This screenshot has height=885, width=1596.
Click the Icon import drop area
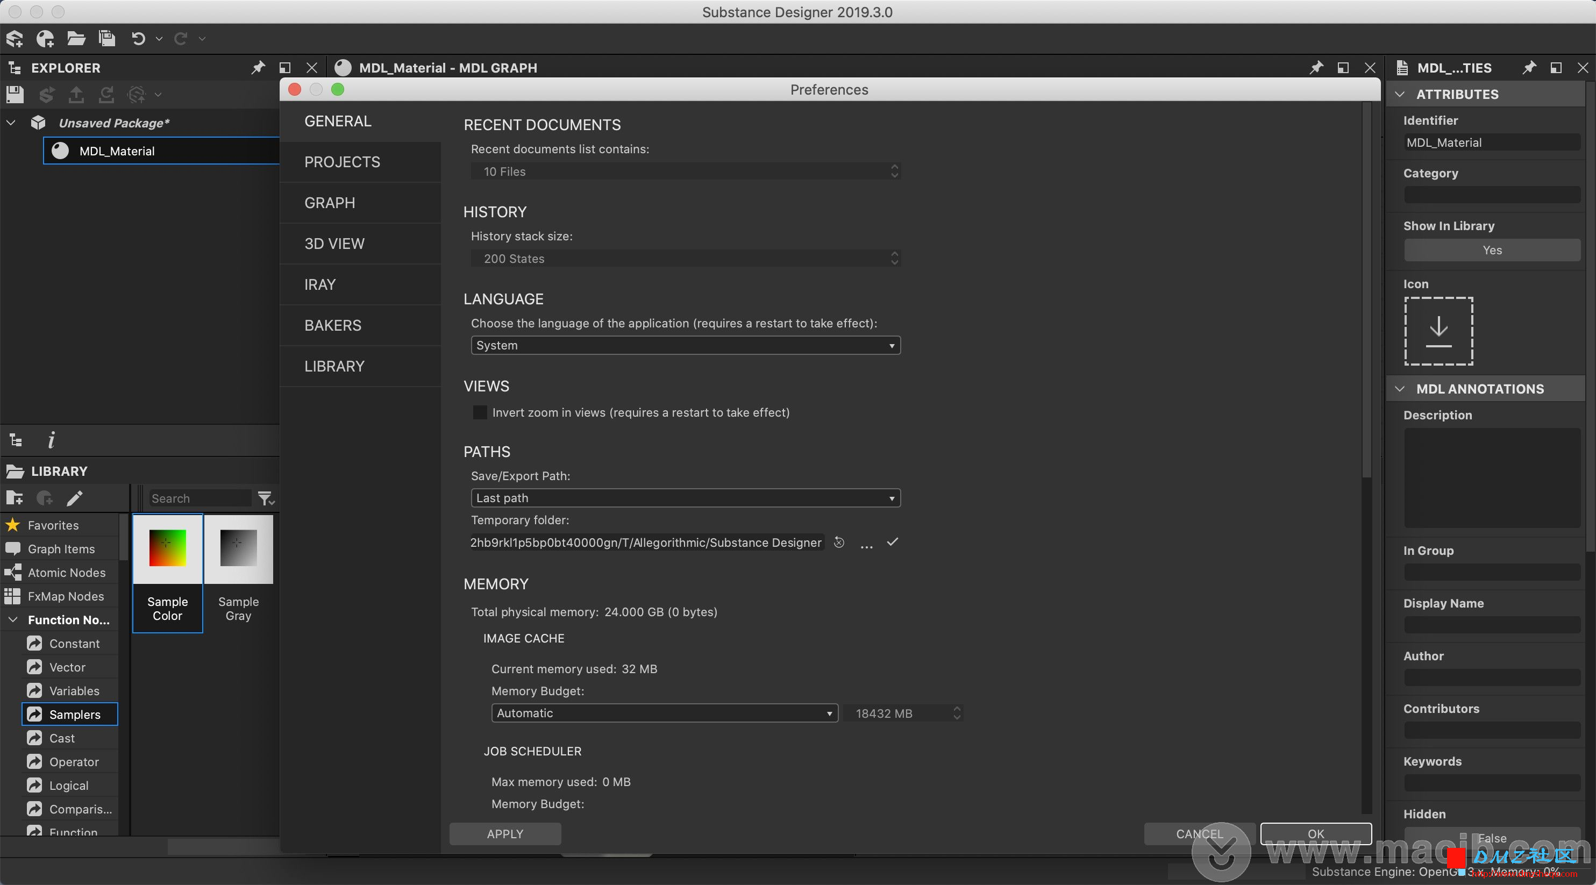pyautogui.click(x=1438, y=331)
